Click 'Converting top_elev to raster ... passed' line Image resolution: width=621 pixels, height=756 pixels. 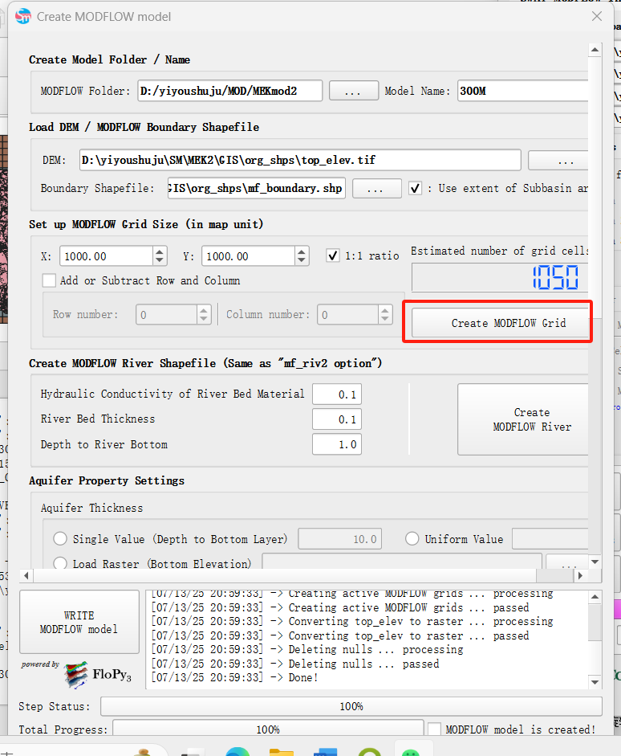(340, 635)
